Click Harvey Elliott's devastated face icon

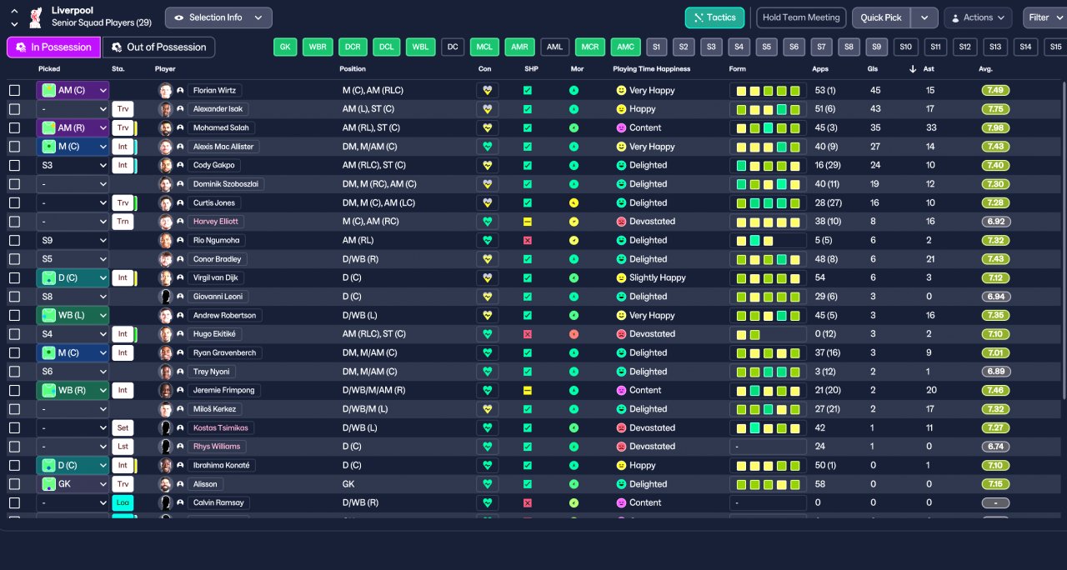(x=621, y=222)
